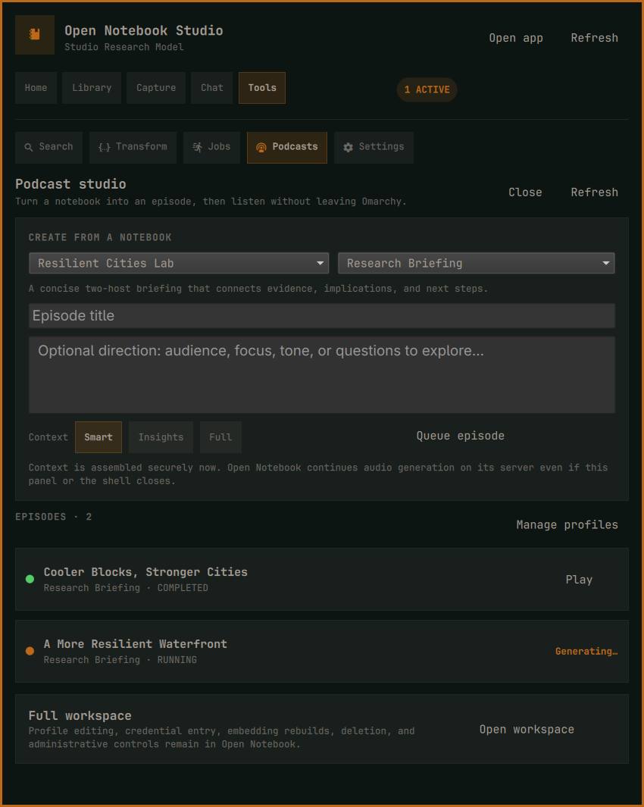Click the Podcasts broadcast icon
The image size is (644, 807).
tap(261, 147)
